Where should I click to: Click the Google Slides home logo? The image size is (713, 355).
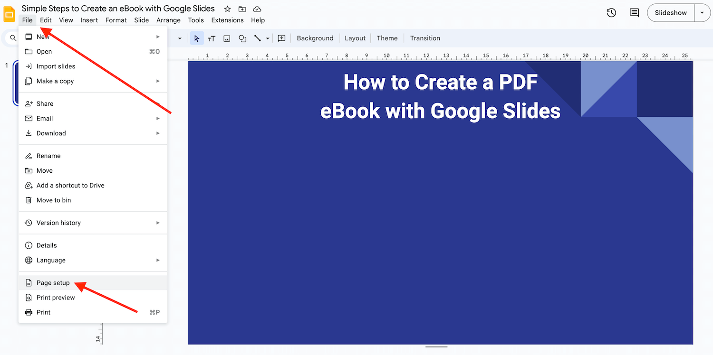(10, 14)
